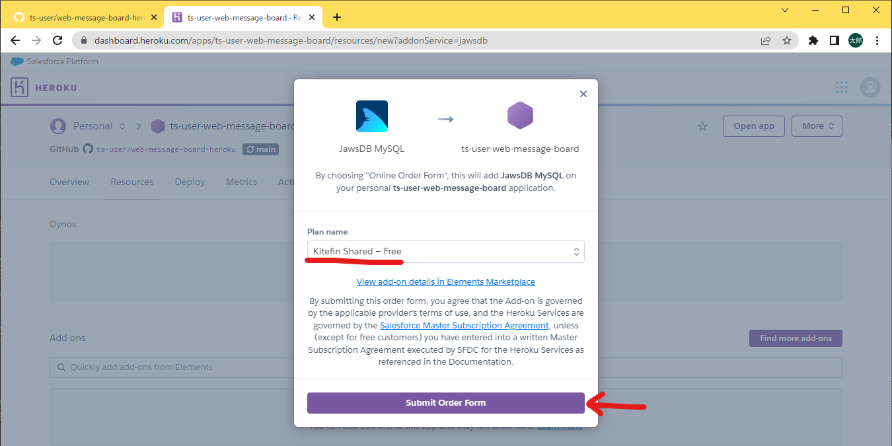This screenshot has width=892, height=446.
Task: Open Salesforce Master Subscription Agreement link
Action: click(x=465, y=325)
